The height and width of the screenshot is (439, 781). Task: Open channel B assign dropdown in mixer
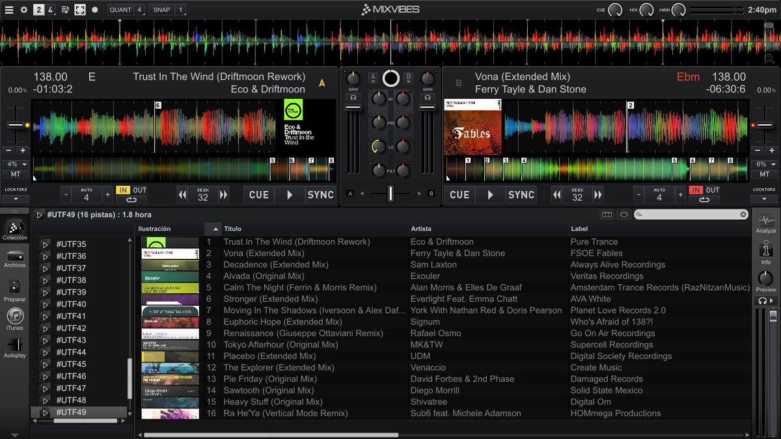pos(409,78)
